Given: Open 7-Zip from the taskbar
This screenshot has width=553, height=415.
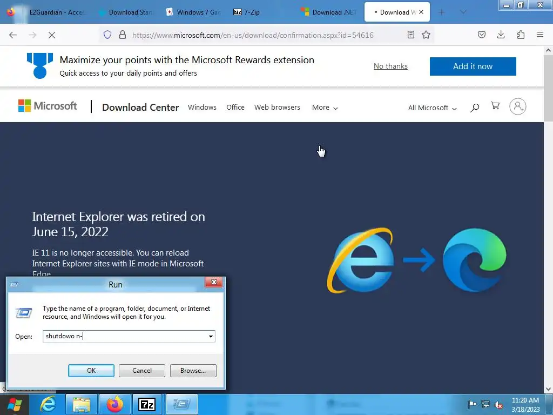Looking at the screenshot, I should [x=147, y=404].
